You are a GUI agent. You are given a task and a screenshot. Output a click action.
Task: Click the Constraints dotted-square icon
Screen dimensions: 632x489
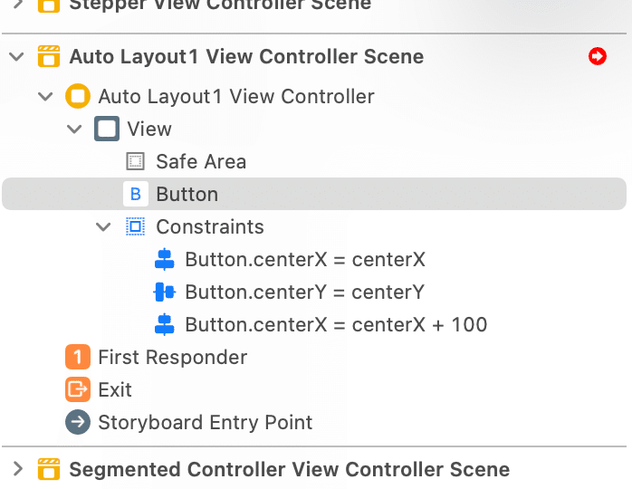pos(136,226)
